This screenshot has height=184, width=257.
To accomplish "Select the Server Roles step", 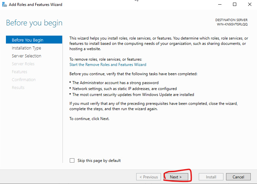I will click(x=23, y=64).
